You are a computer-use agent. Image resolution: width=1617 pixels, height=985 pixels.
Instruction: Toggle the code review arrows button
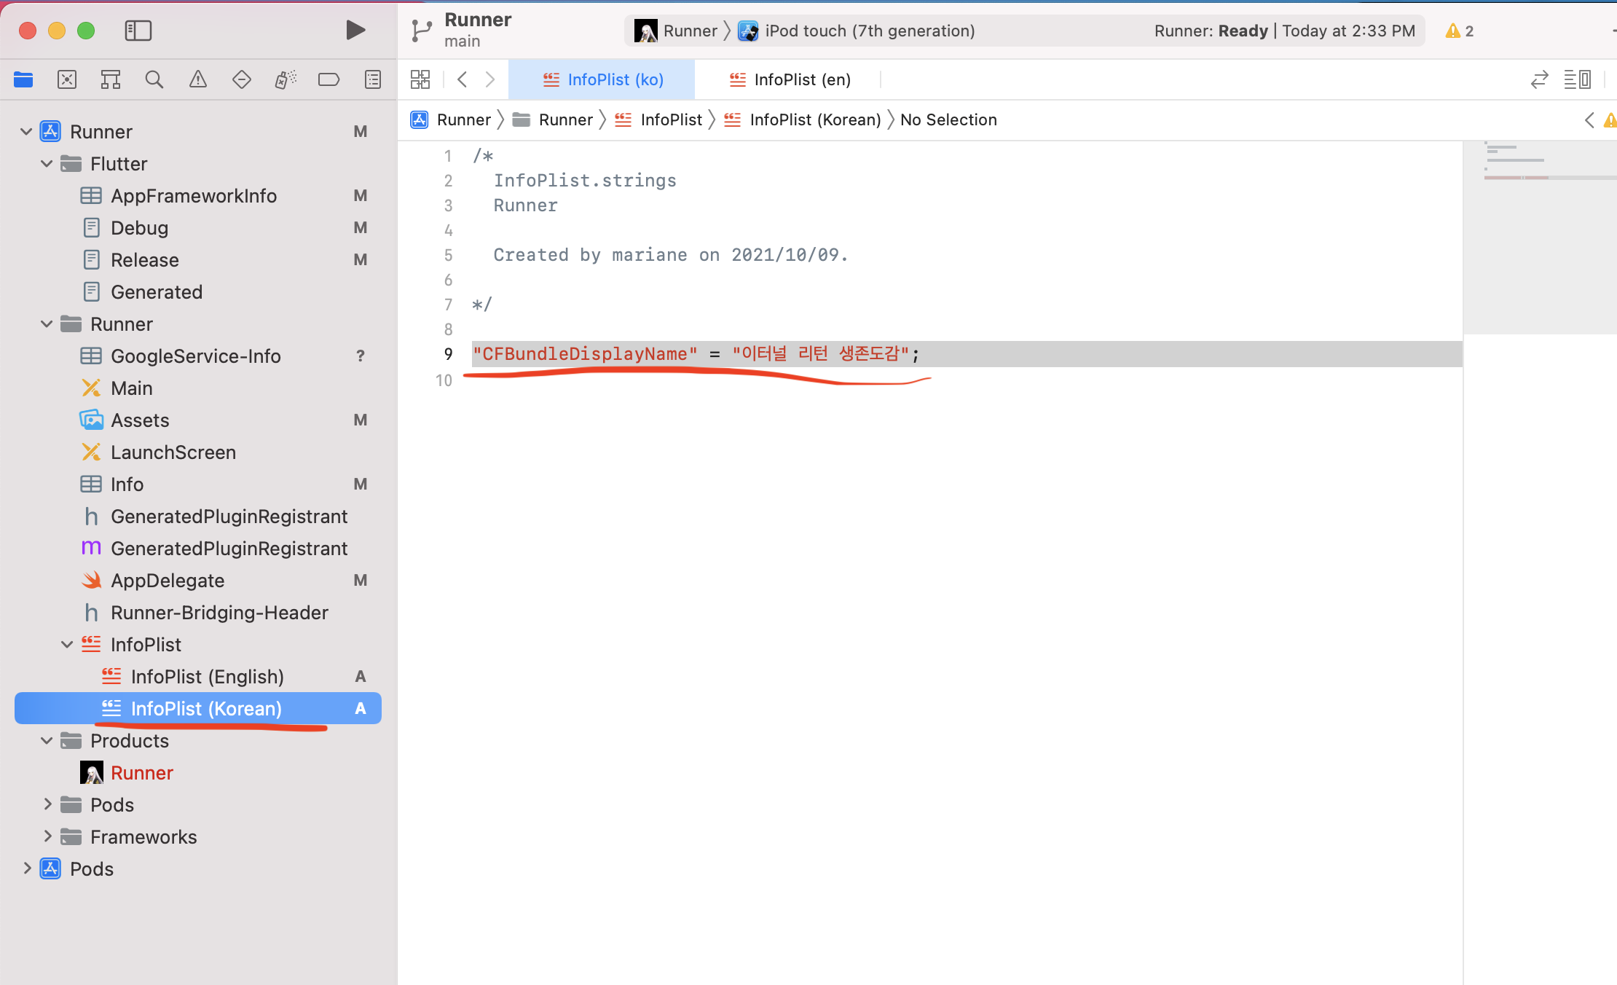click(1539, 79)
